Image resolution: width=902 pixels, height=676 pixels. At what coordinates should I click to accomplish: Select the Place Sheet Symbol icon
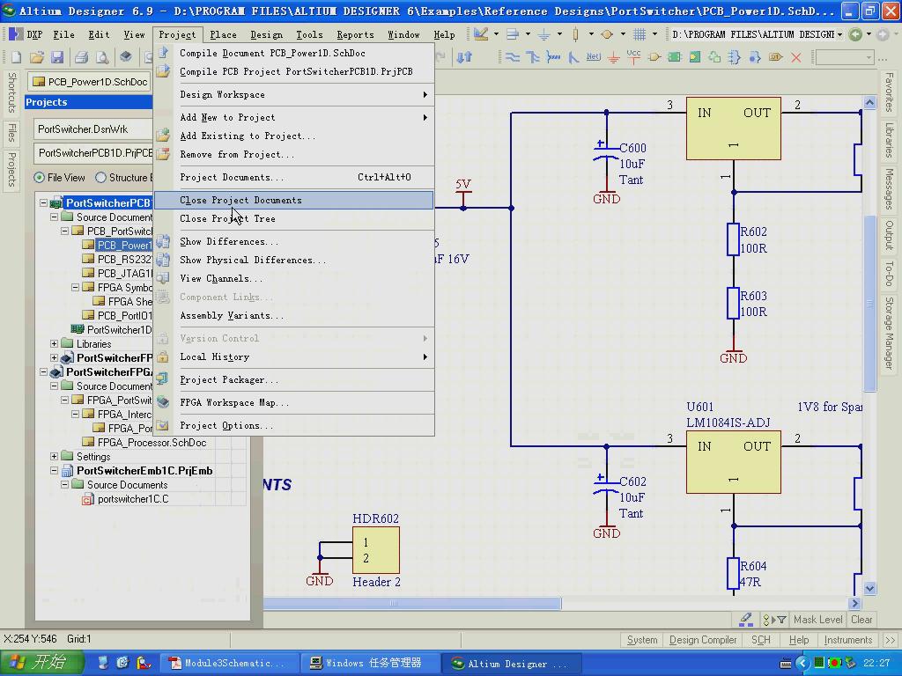click(674, 57)
